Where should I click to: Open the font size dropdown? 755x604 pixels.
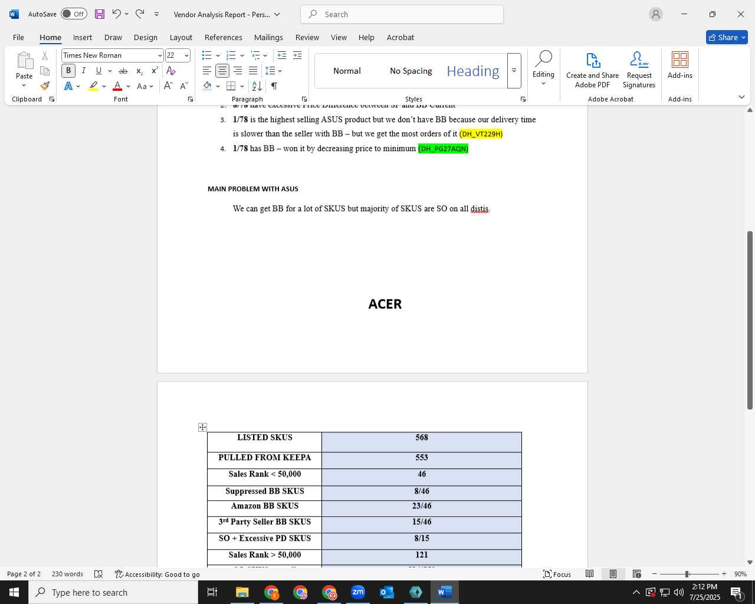[x=186, y=55]
